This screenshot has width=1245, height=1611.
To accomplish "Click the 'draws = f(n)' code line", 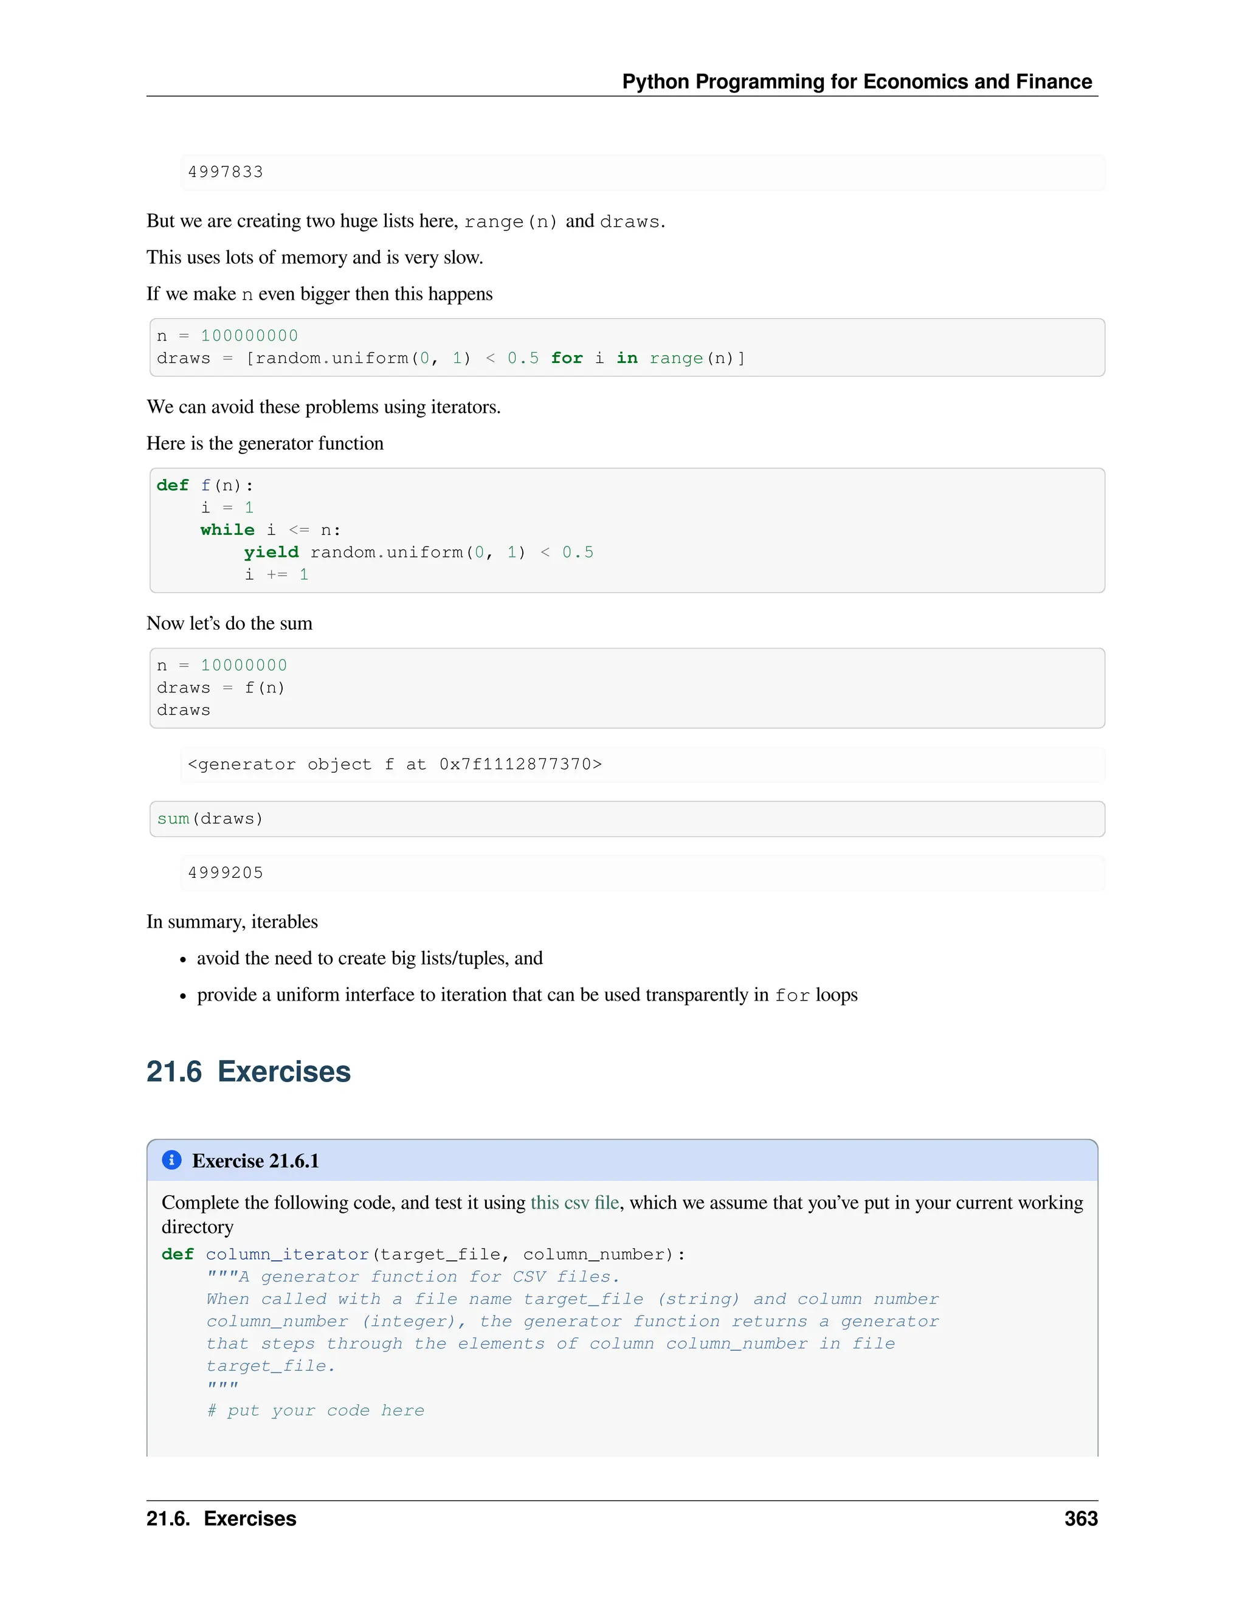I will [x=221, y=688].
